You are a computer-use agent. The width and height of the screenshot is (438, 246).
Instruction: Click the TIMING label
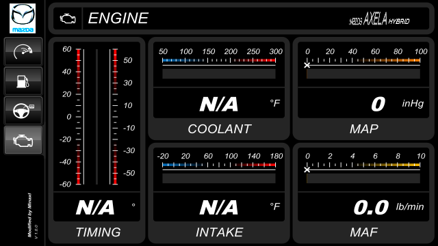pyautogui.click(x=98, y=232)
